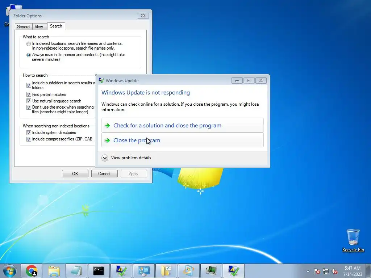Select Windows Update icon beside Command Prompt
Image resolution: width=371 pixels, height=278 pixels.
121,271
